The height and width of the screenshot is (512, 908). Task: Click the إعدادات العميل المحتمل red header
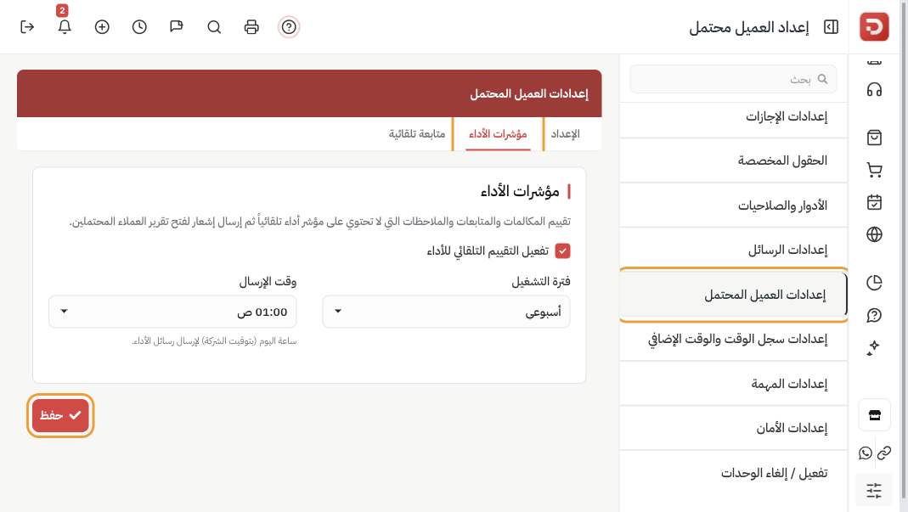tap(309, 93)
